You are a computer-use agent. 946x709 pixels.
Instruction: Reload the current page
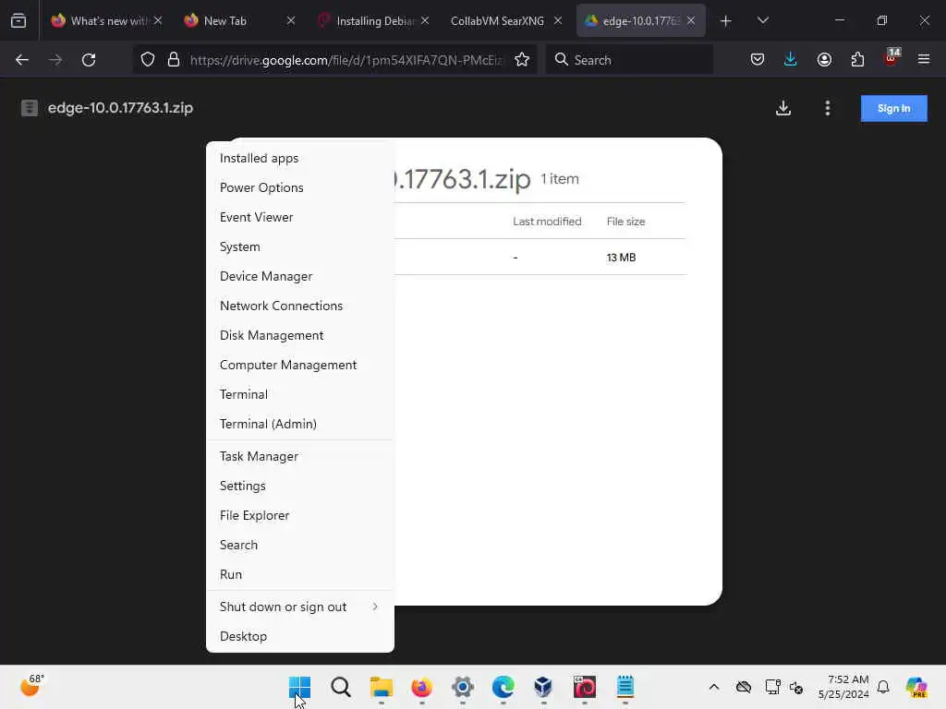[x=89, y=60]
